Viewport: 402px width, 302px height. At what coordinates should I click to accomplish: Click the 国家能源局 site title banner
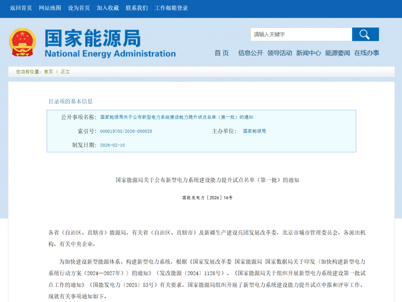tap(110, 44)
